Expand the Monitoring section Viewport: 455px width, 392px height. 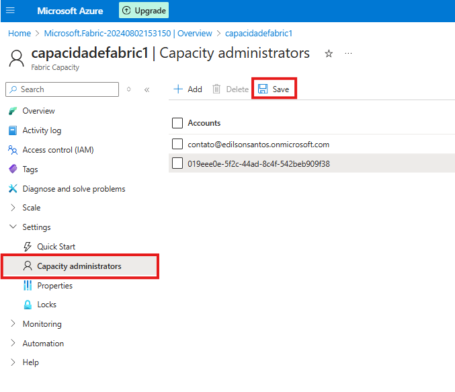pos(41,324)
